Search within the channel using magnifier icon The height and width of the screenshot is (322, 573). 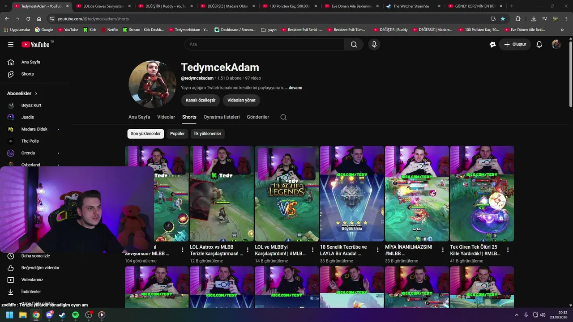point(283,117)
